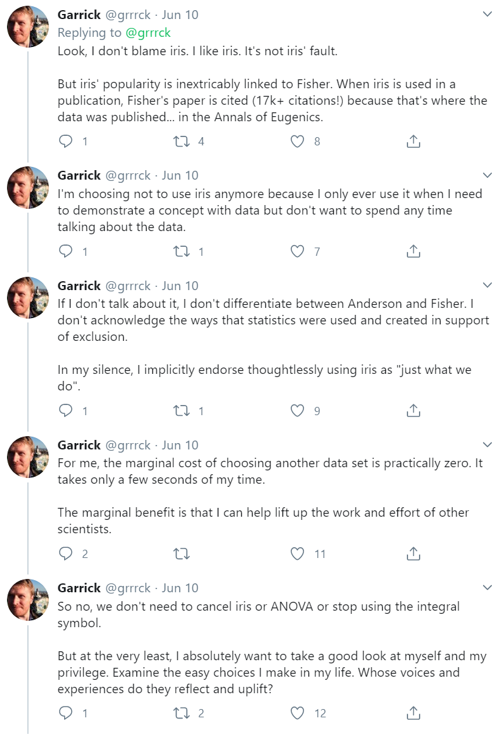This screenshot has height=737, width=497.
Task: Retweet the tweet about privilege with 2 retweets
Action: point(182,713)
